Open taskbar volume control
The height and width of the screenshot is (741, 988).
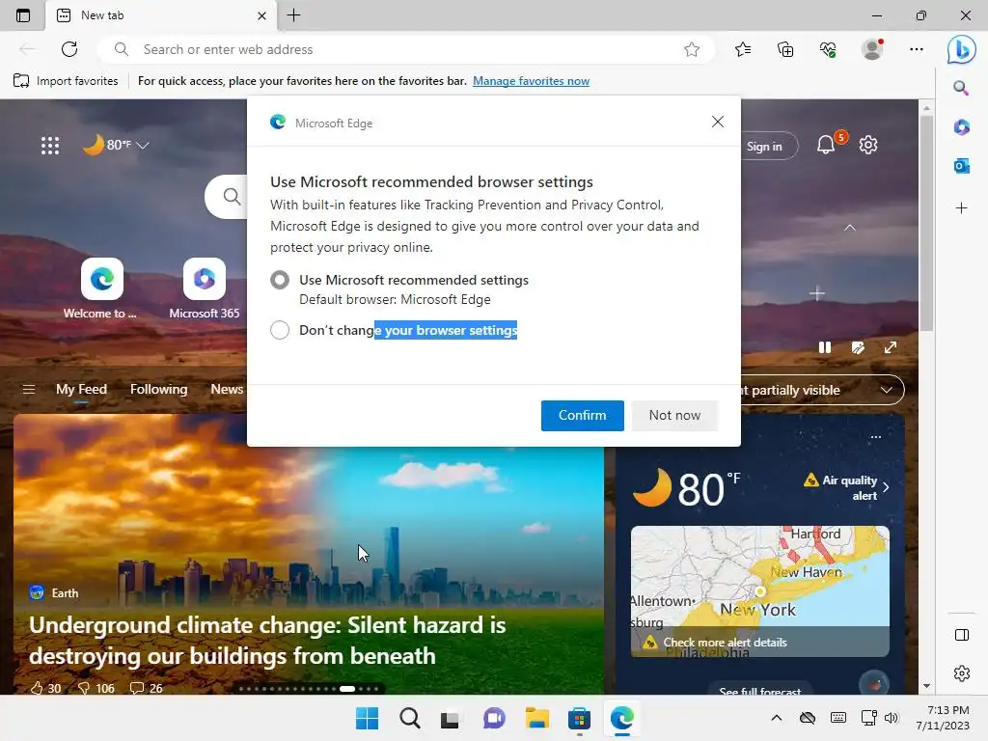pyautogui.click(x=891, y=718)
